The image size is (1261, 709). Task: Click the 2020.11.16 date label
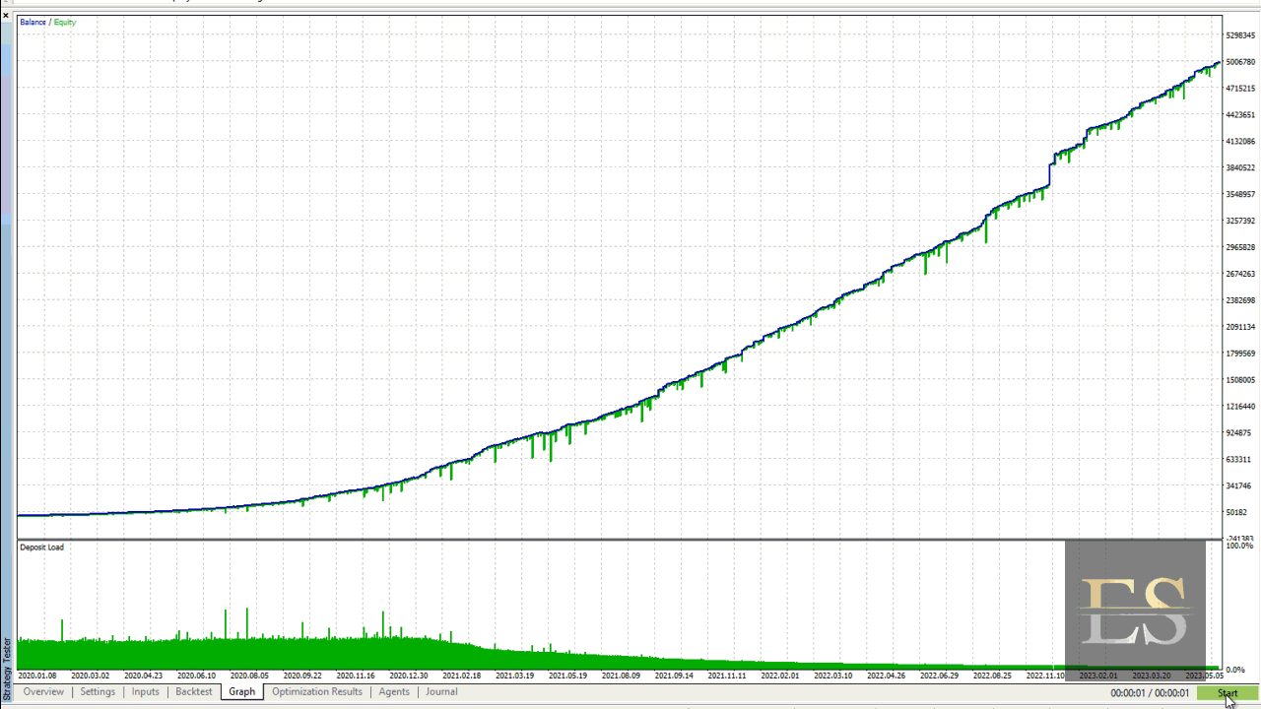[x=356, y=677]
